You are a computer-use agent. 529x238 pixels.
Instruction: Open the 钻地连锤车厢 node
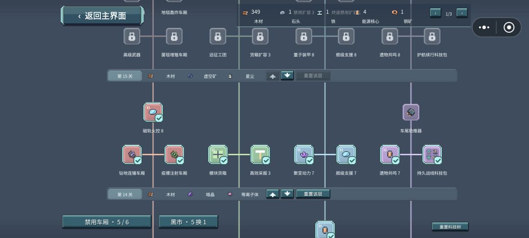tap(132, 155)
